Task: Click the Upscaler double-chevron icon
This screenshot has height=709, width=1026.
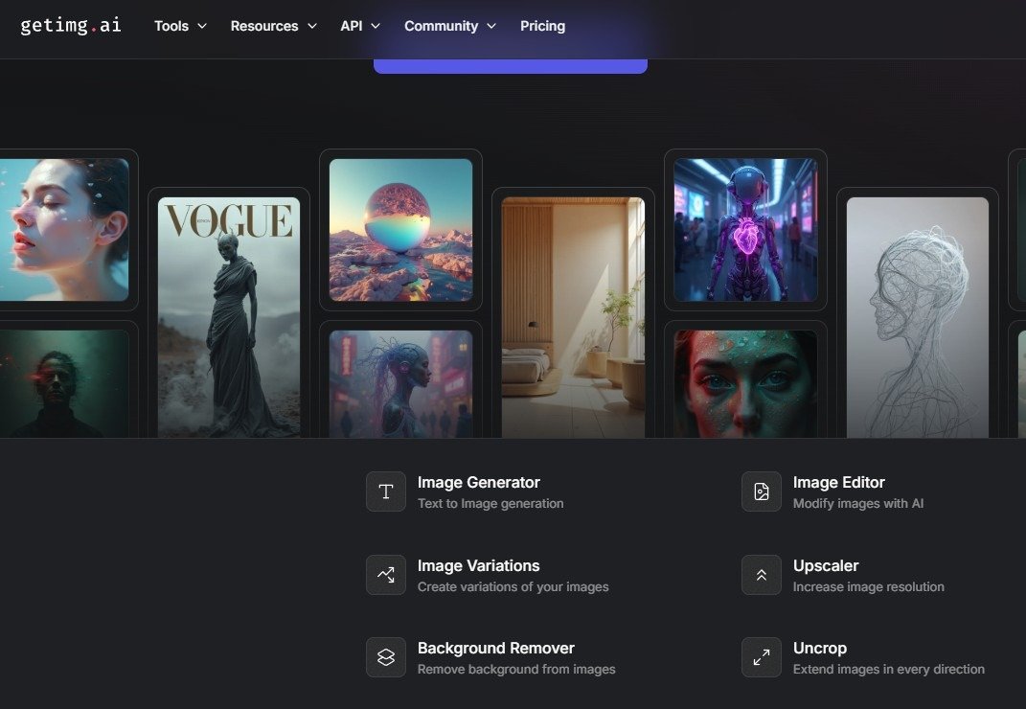Action: tap(761, 575)
